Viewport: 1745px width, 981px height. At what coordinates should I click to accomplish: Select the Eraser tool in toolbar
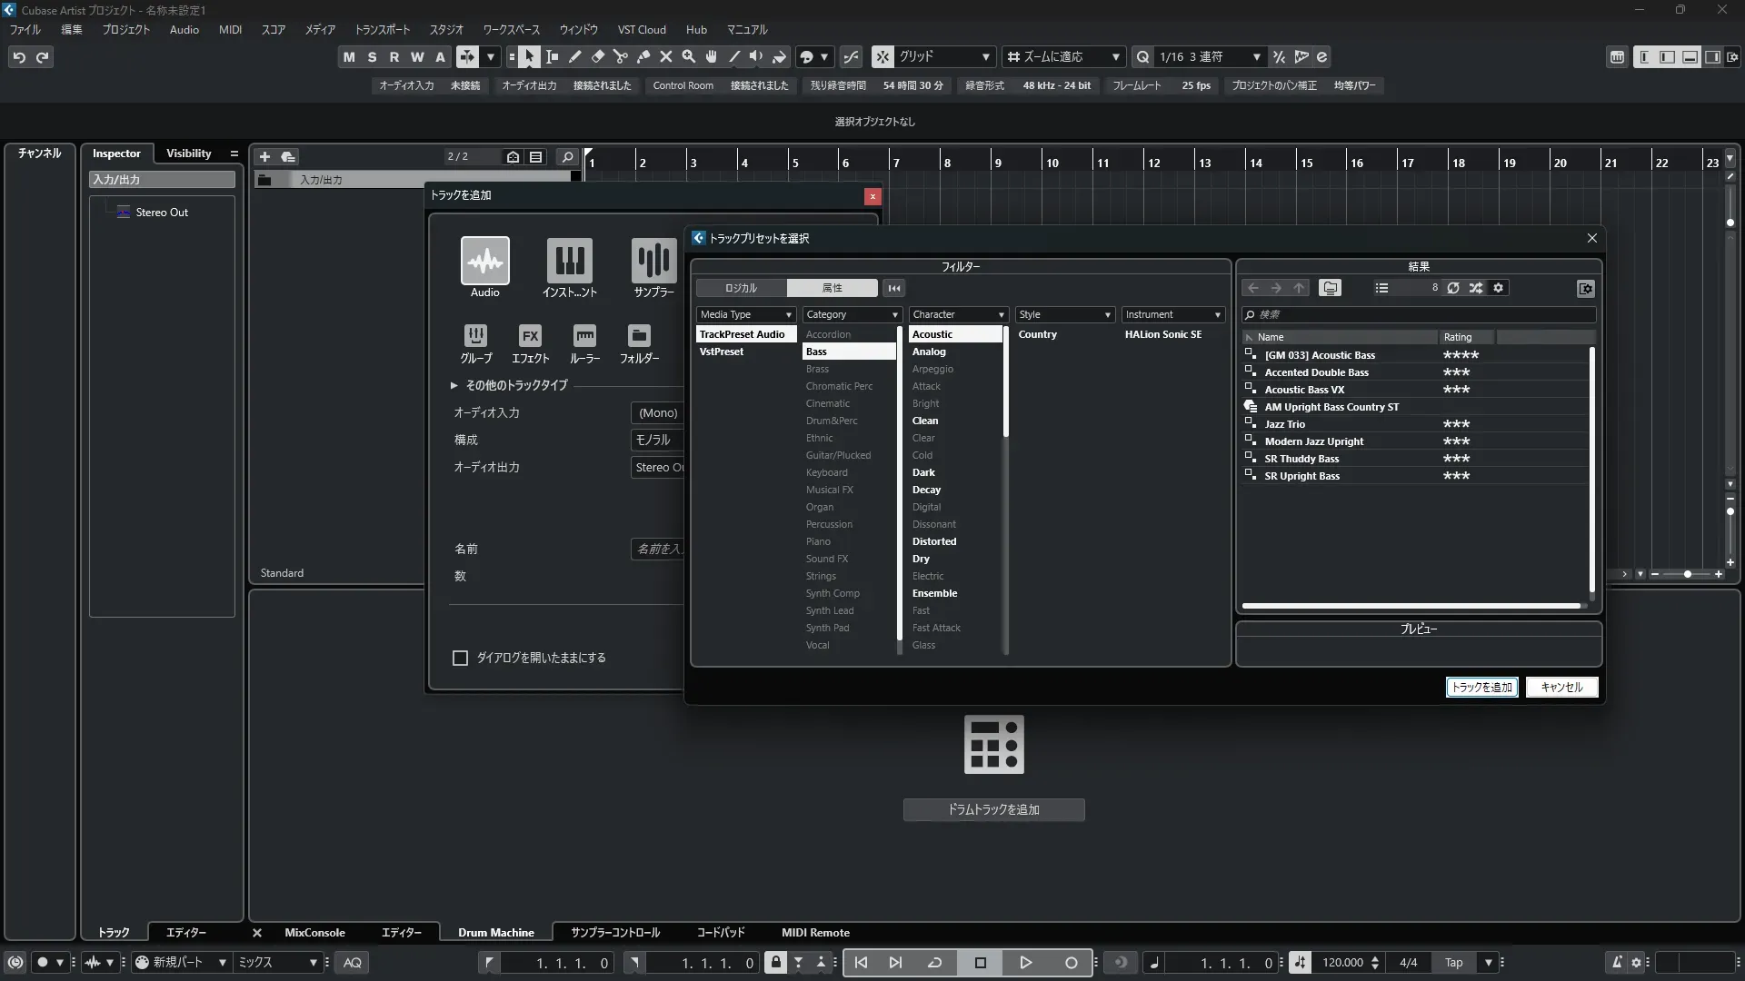[597, 57]
